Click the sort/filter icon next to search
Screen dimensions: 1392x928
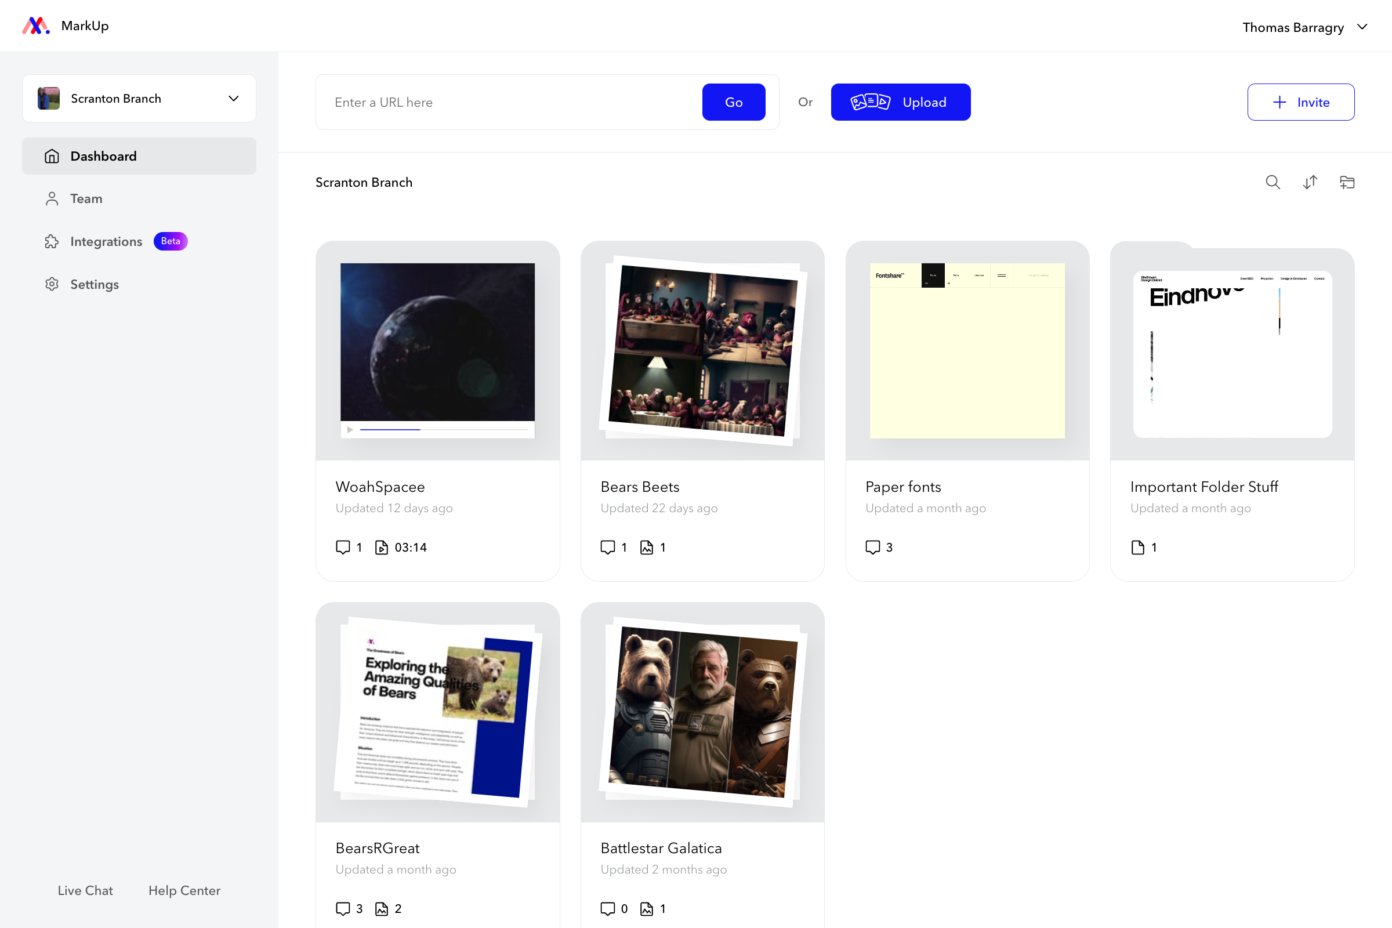1309,182
